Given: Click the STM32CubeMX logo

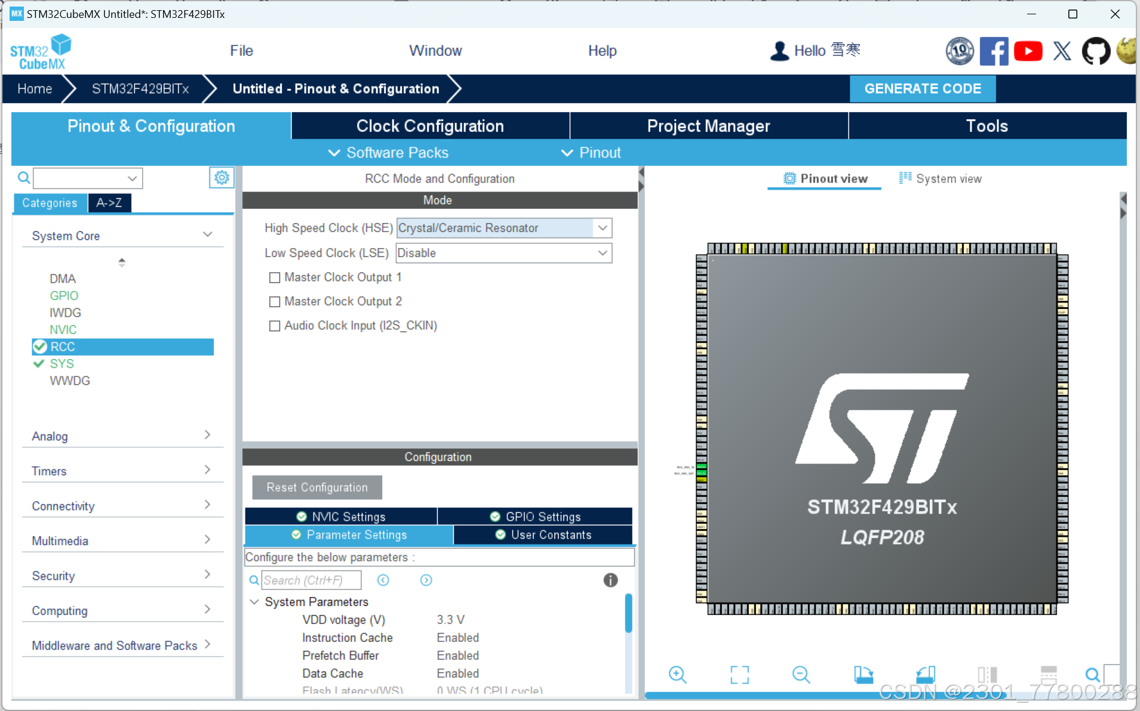Looking at the screenshot, I should pos(41,51).
